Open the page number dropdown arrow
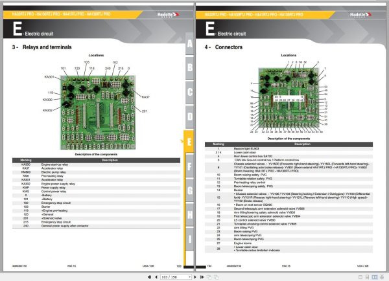This screenshot has width=389, height=281. [189, 276]
